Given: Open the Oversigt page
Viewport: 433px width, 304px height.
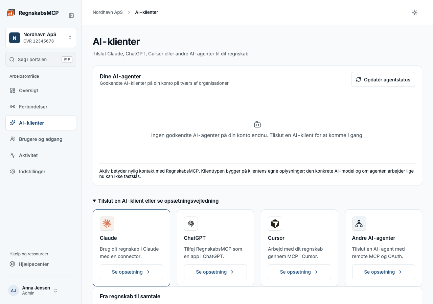Looking at the screenshot, I should 41,91.
